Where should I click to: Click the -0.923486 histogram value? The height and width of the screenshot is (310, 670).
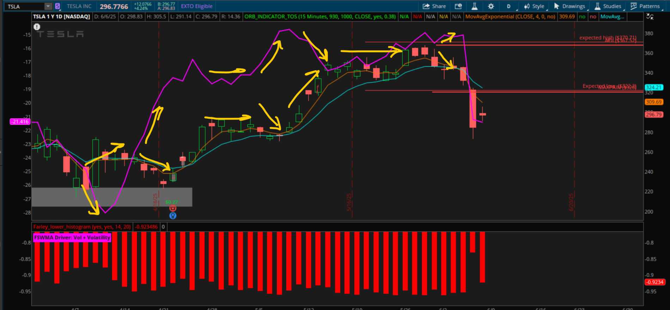146,227
